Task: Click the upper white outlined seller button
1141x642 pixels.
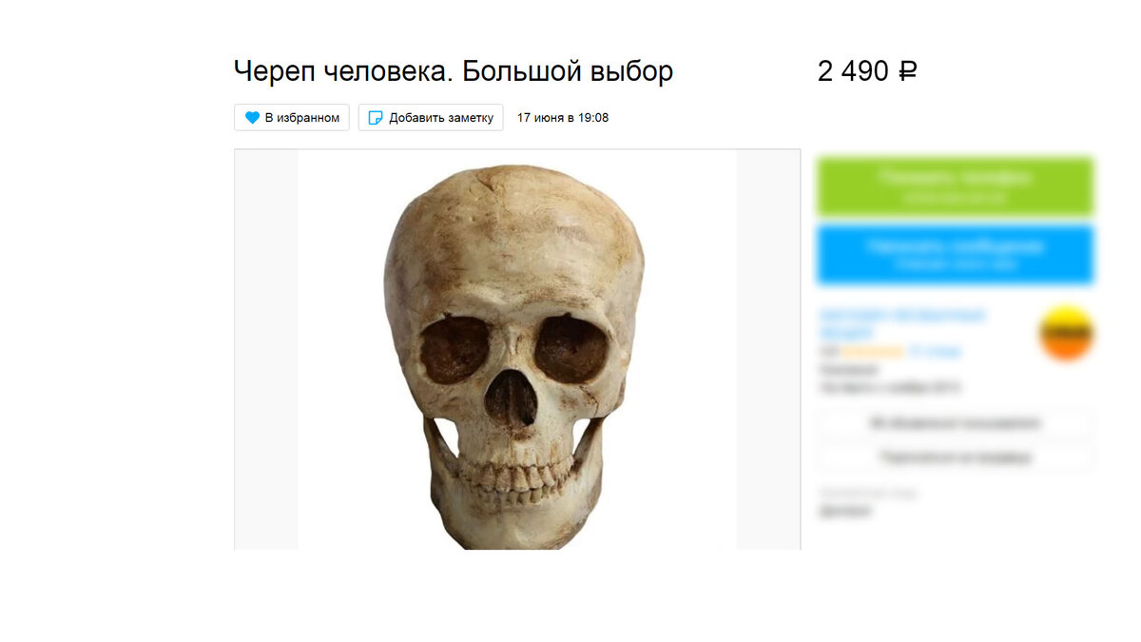Action: tap(955, 423)
